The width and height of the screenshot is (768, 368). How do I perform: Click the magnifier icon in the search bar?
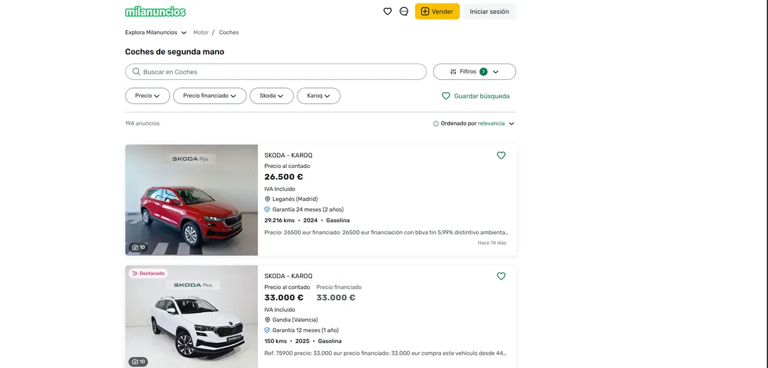click(136, 71)
